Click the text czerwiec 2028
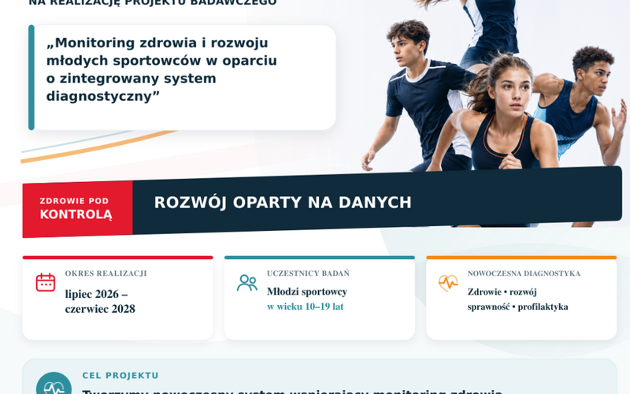This screenshot has height=394, width=630. coord(100,309)
